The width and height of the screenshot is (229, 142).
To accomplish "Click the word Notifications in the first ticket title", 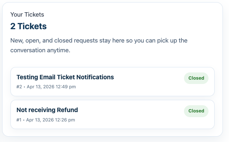I will 95,77.
